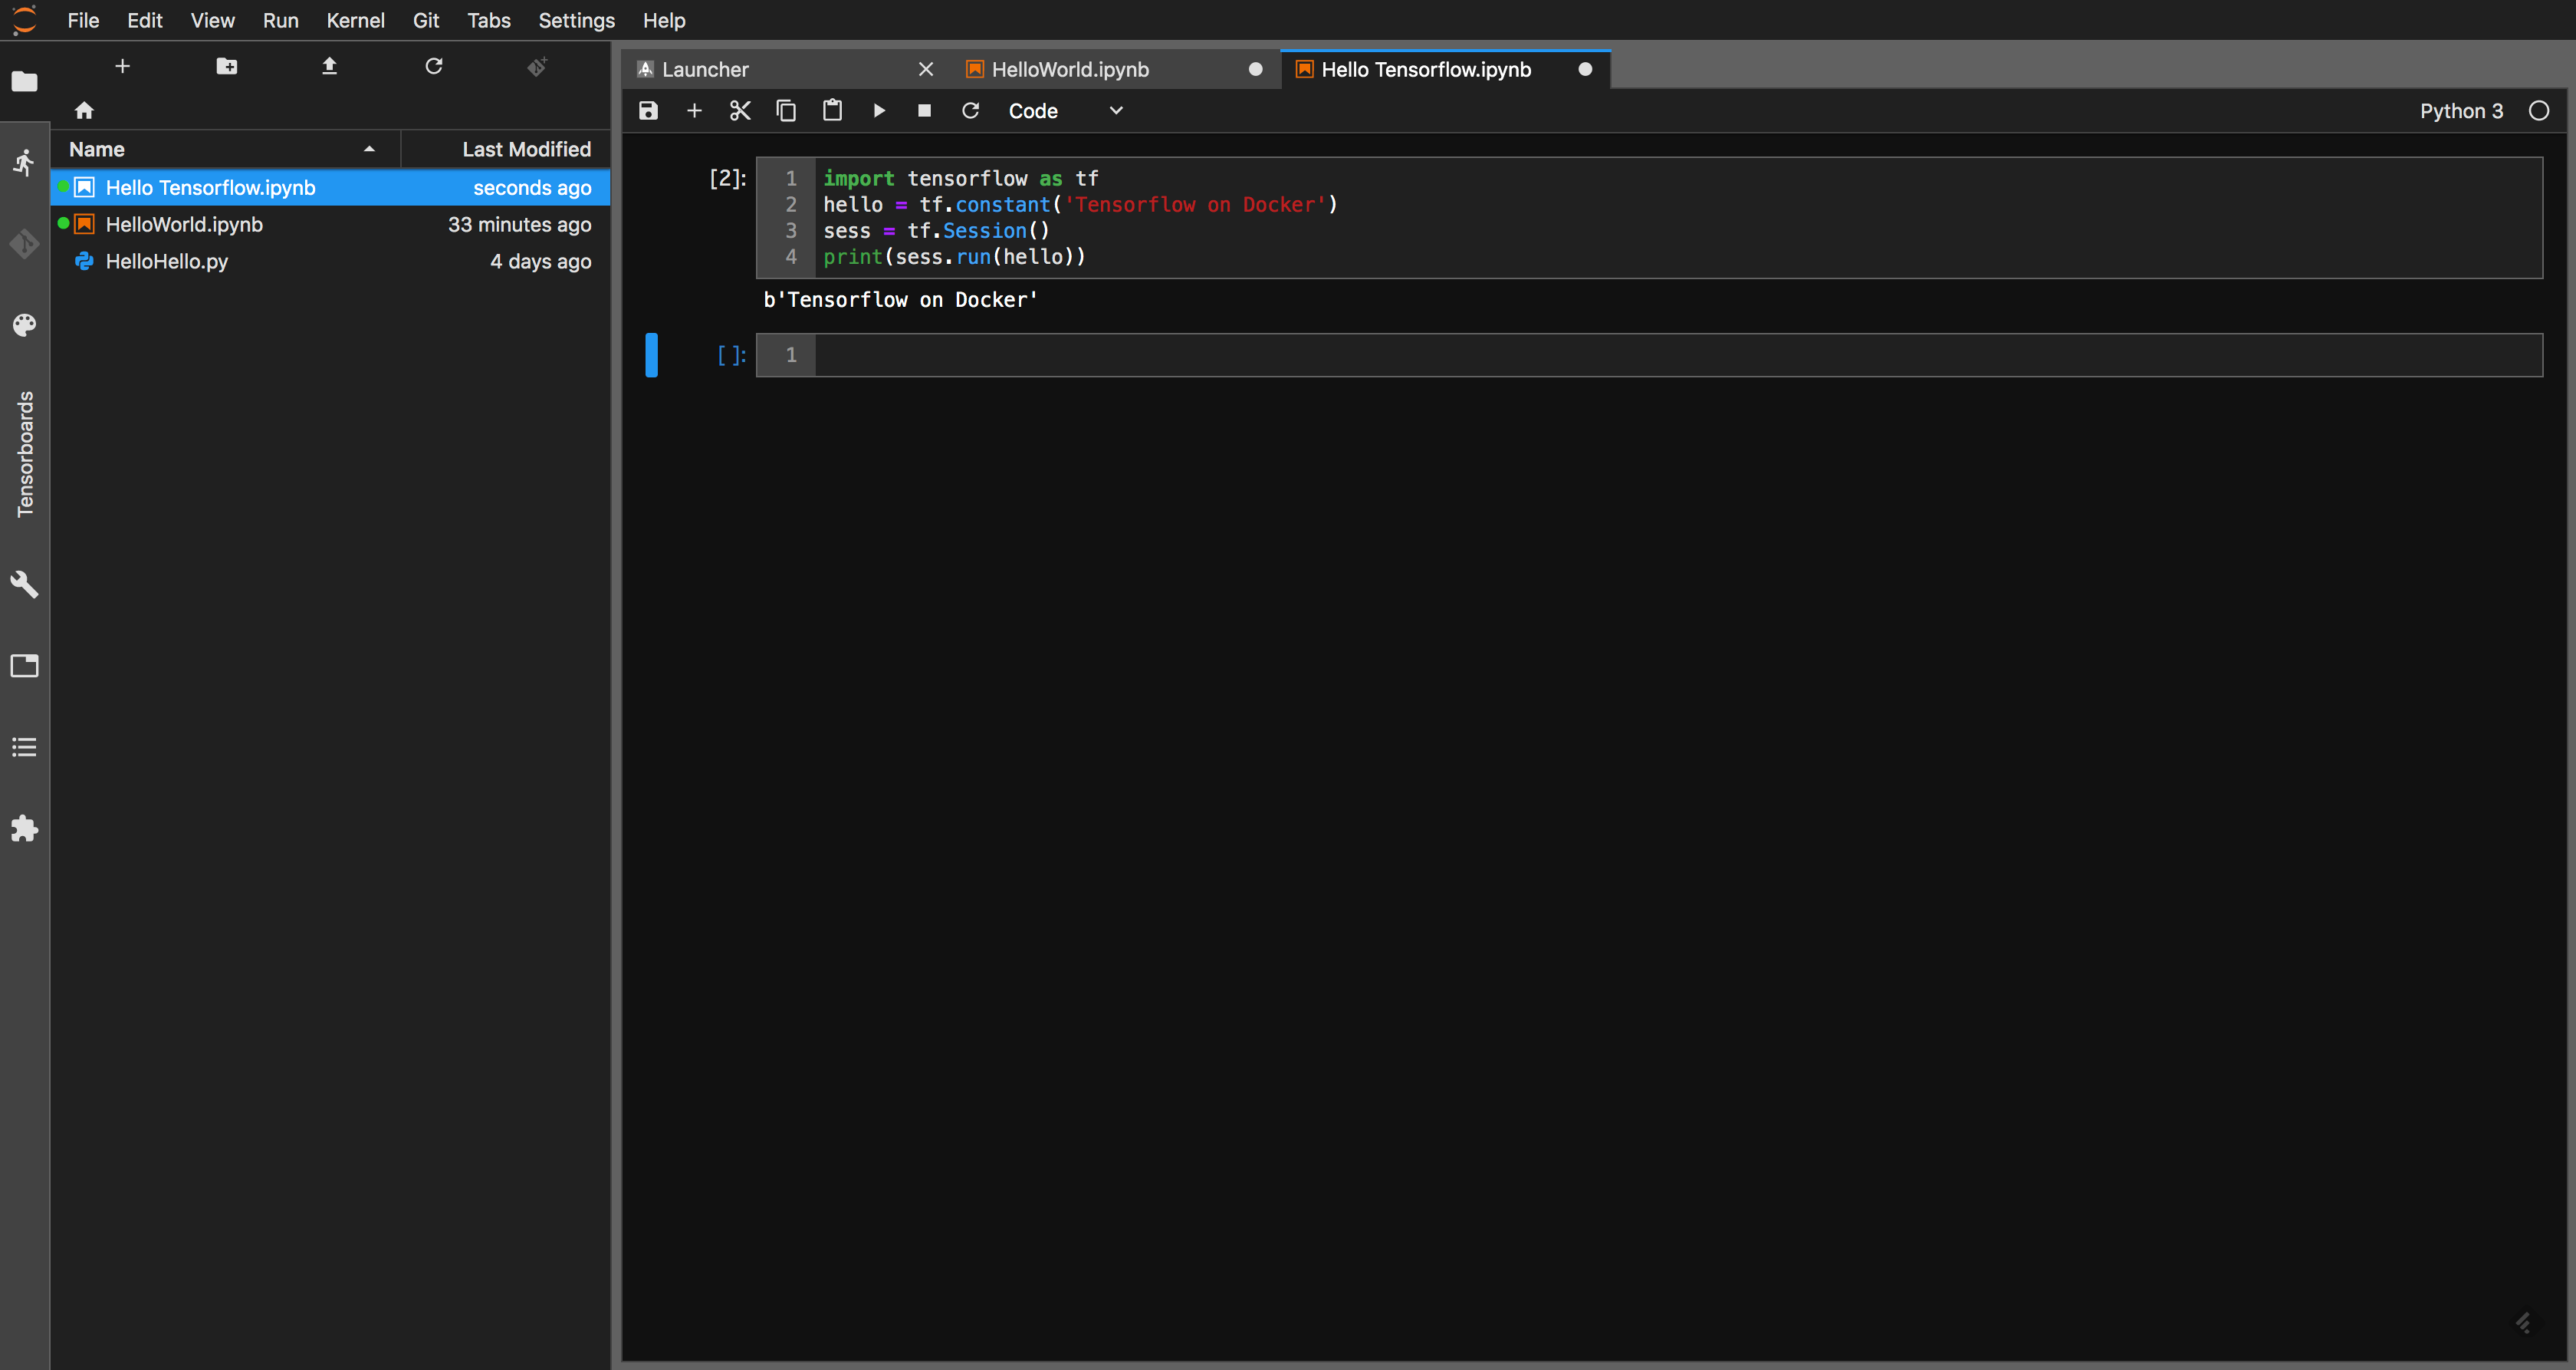The width and height of the screenshot is (2576, 1370).
Task: Click the blue cell collapser bar
Action: [x=652, y=354]
